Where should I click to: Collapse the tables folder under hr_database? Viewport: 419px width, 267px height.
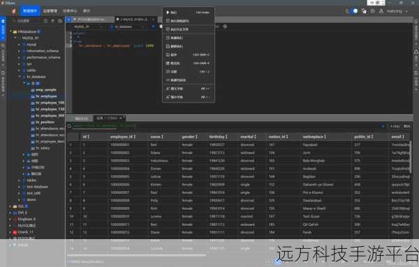24,83
